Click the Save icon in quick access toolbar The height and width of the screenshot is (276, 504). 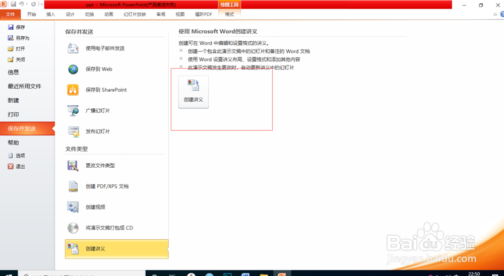(13, 5)
